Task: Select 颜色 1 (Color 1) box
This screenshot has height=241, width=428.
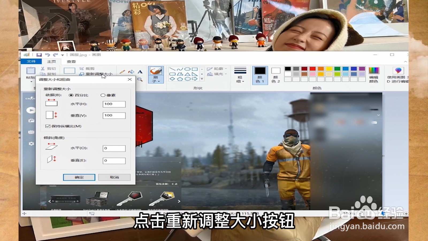Action: (x=260, y=75)
